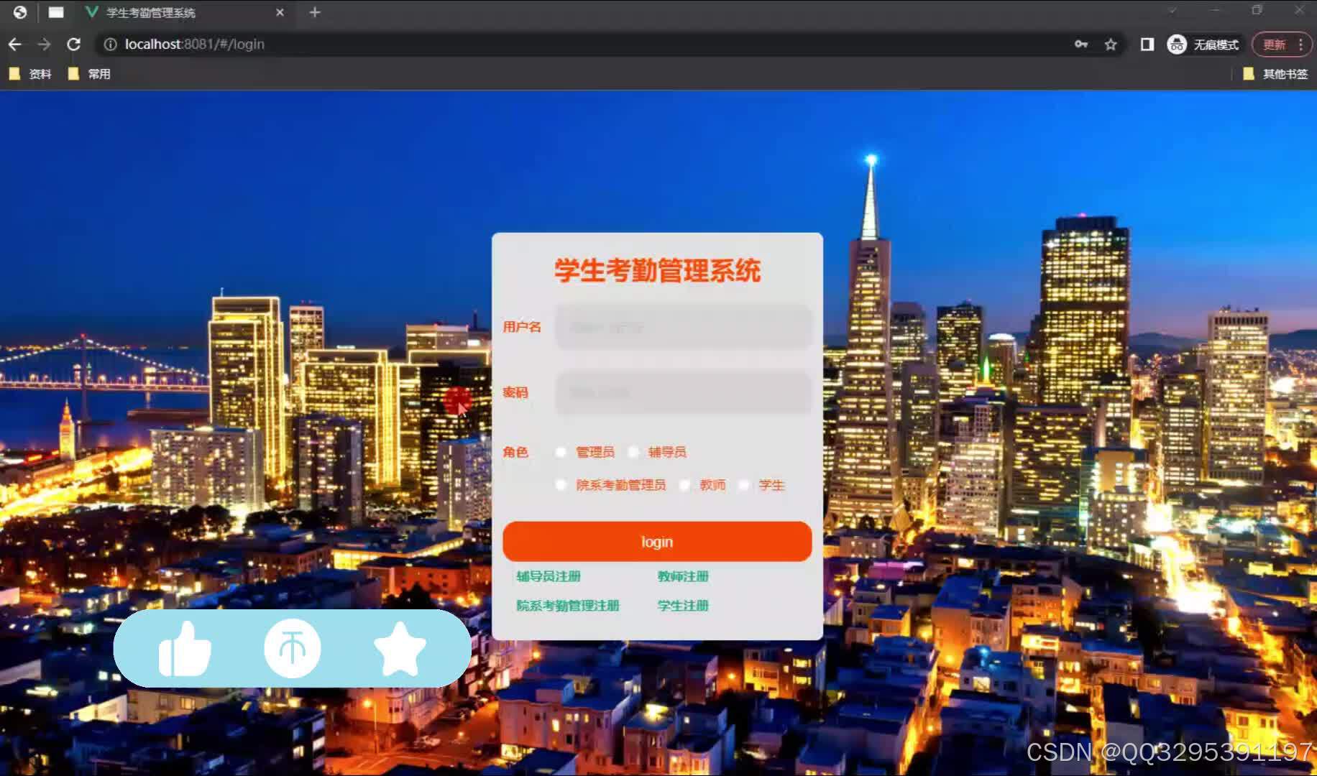
Task: Click the 密码 input field
Action: point(684,393)
